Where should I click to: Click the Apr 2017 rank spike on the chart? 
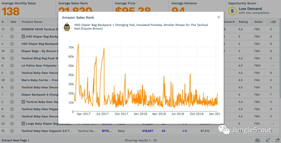coord(78,44)
